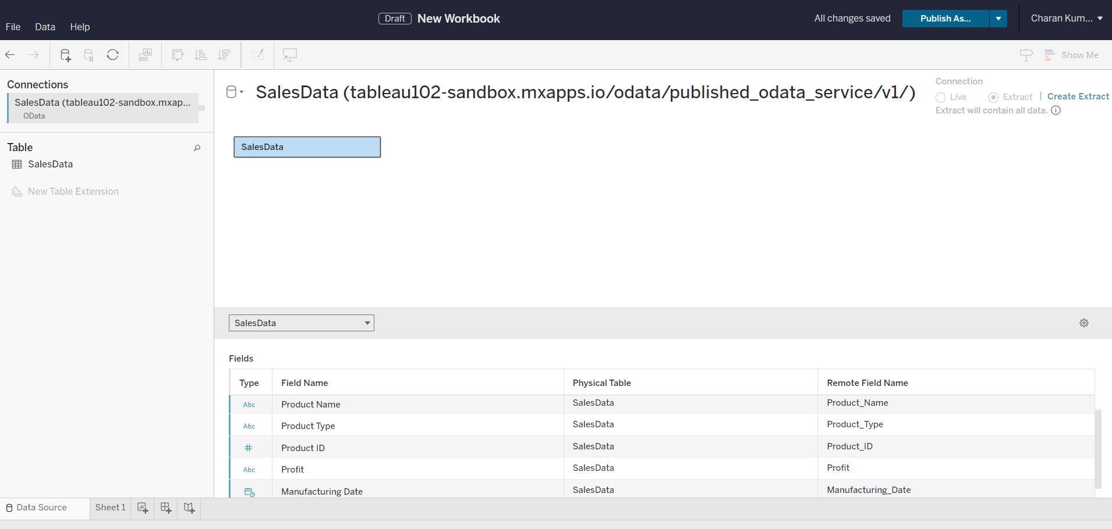1112x529 pixels.
Task: Switch to the Sheet 1 tab
Action: pos(110,507)
